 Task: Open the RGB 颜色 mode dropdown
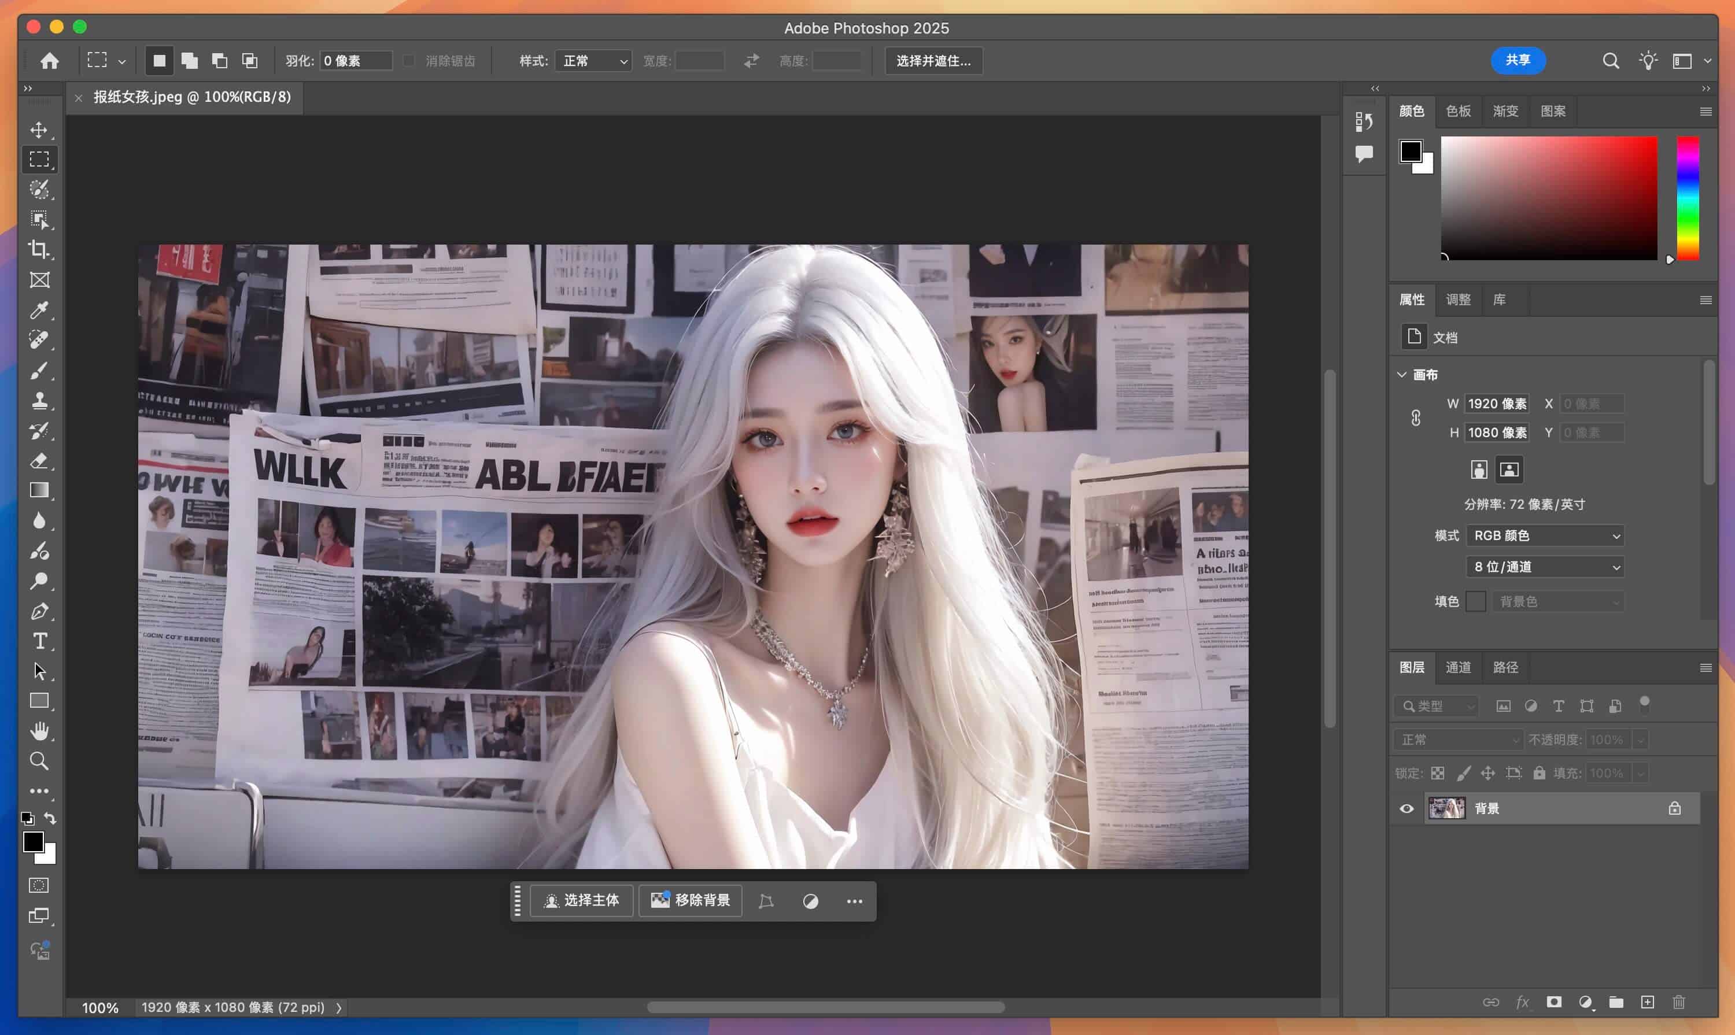(x=1545, y=535)
